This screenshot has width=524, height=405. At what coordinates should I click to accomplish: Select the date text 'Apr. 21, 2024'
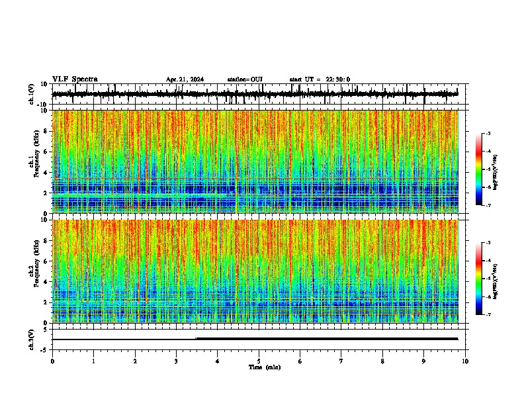pyautogui.click(x=185, y=79)
